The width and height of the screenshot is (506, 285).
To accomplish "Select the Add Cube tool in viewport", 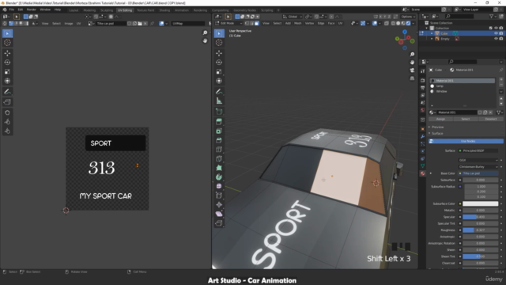I will (219, 112).
